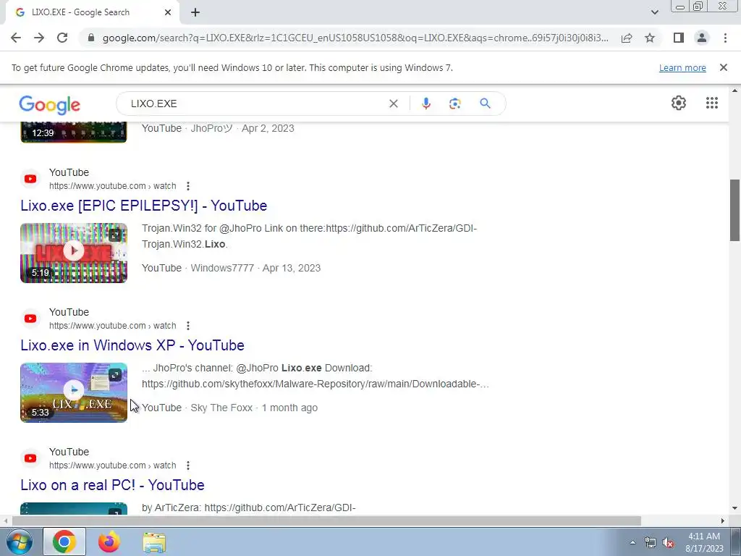Open more options for real PC result

coord(188,466)
